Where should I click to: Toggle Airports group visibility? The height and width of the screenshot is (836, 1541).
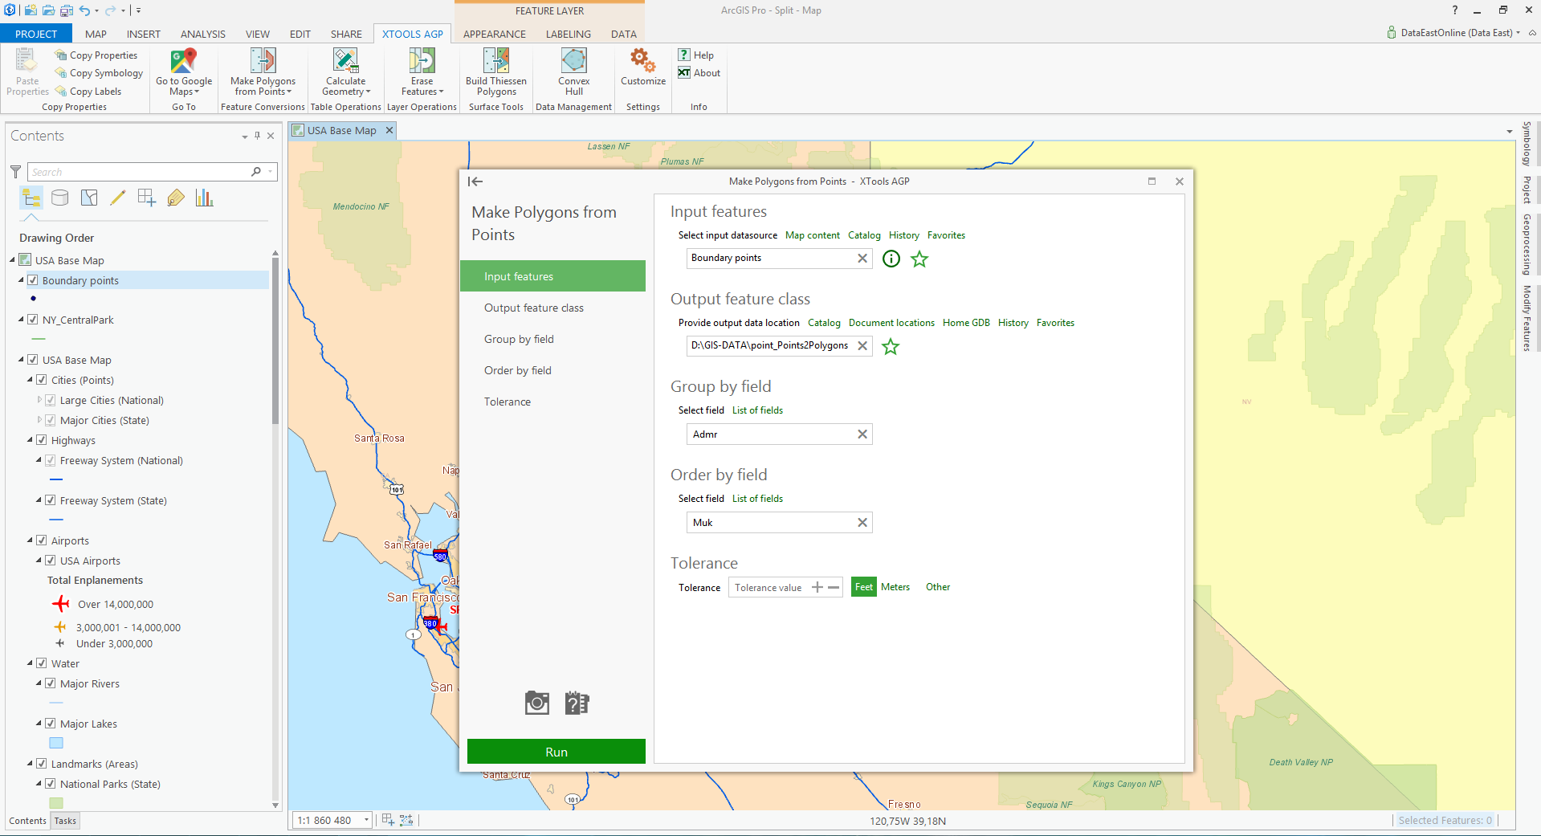coord(42,540)
